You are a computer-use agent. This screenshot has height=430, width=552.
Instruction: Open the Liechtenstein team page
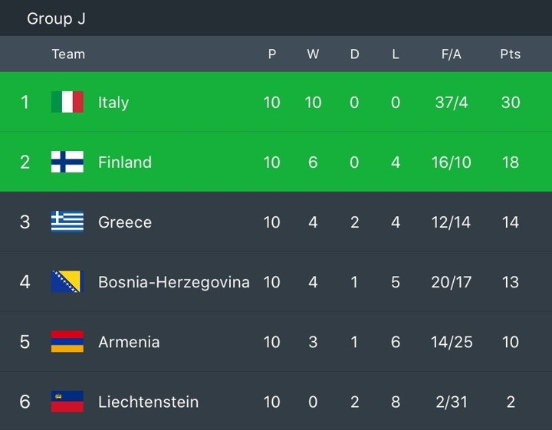pos(148,401)
